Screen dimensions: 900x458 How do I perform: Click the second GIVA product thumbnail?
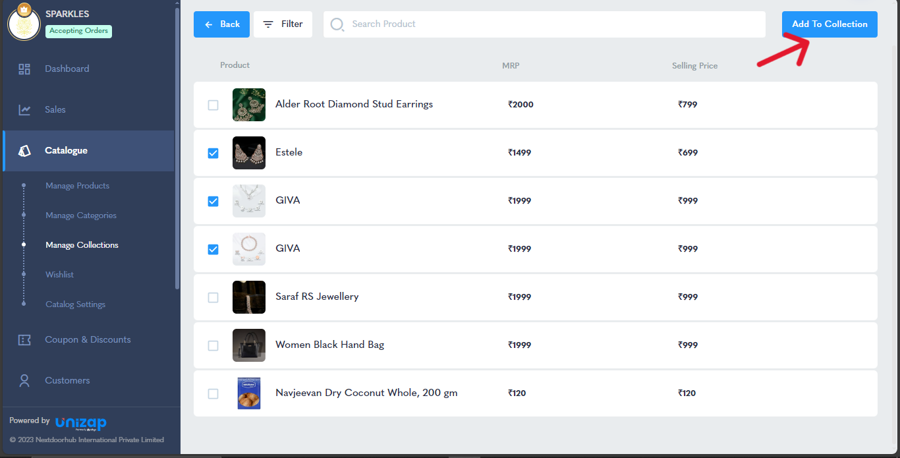tap(249, 249)
